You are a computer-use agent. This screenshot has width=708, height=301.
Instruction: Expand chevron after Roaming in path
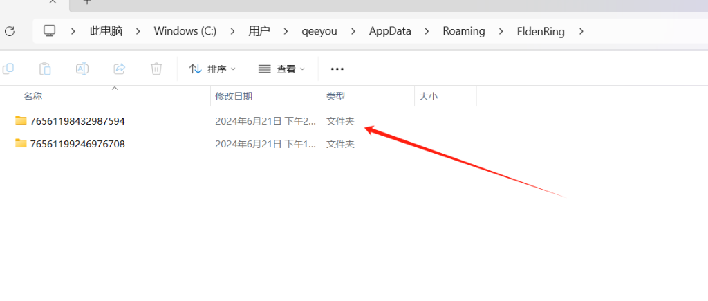pyautogui.click(x=501, y=31)
